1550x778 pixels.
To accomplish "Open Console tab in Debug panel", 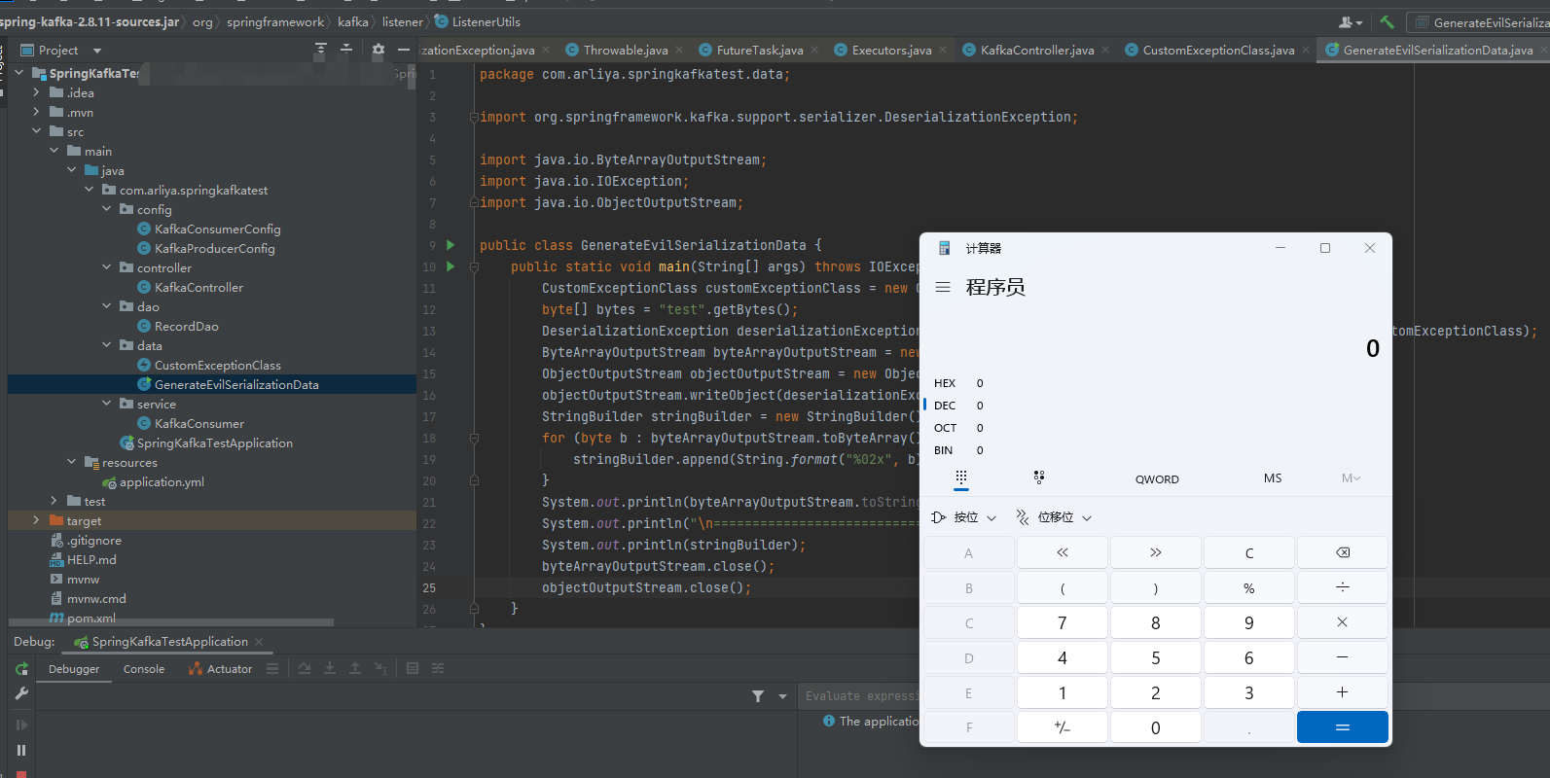I will 144,669.
